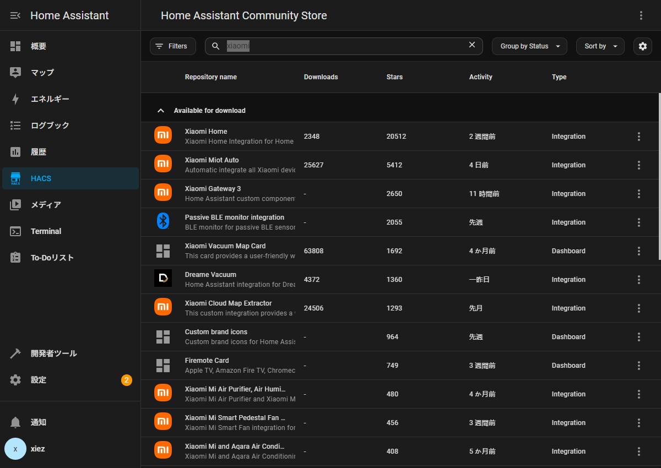The image size is (661, 468).
Task: Click the Xiaomi Miot Auto logo icon
Action: (x=163, y=164)
